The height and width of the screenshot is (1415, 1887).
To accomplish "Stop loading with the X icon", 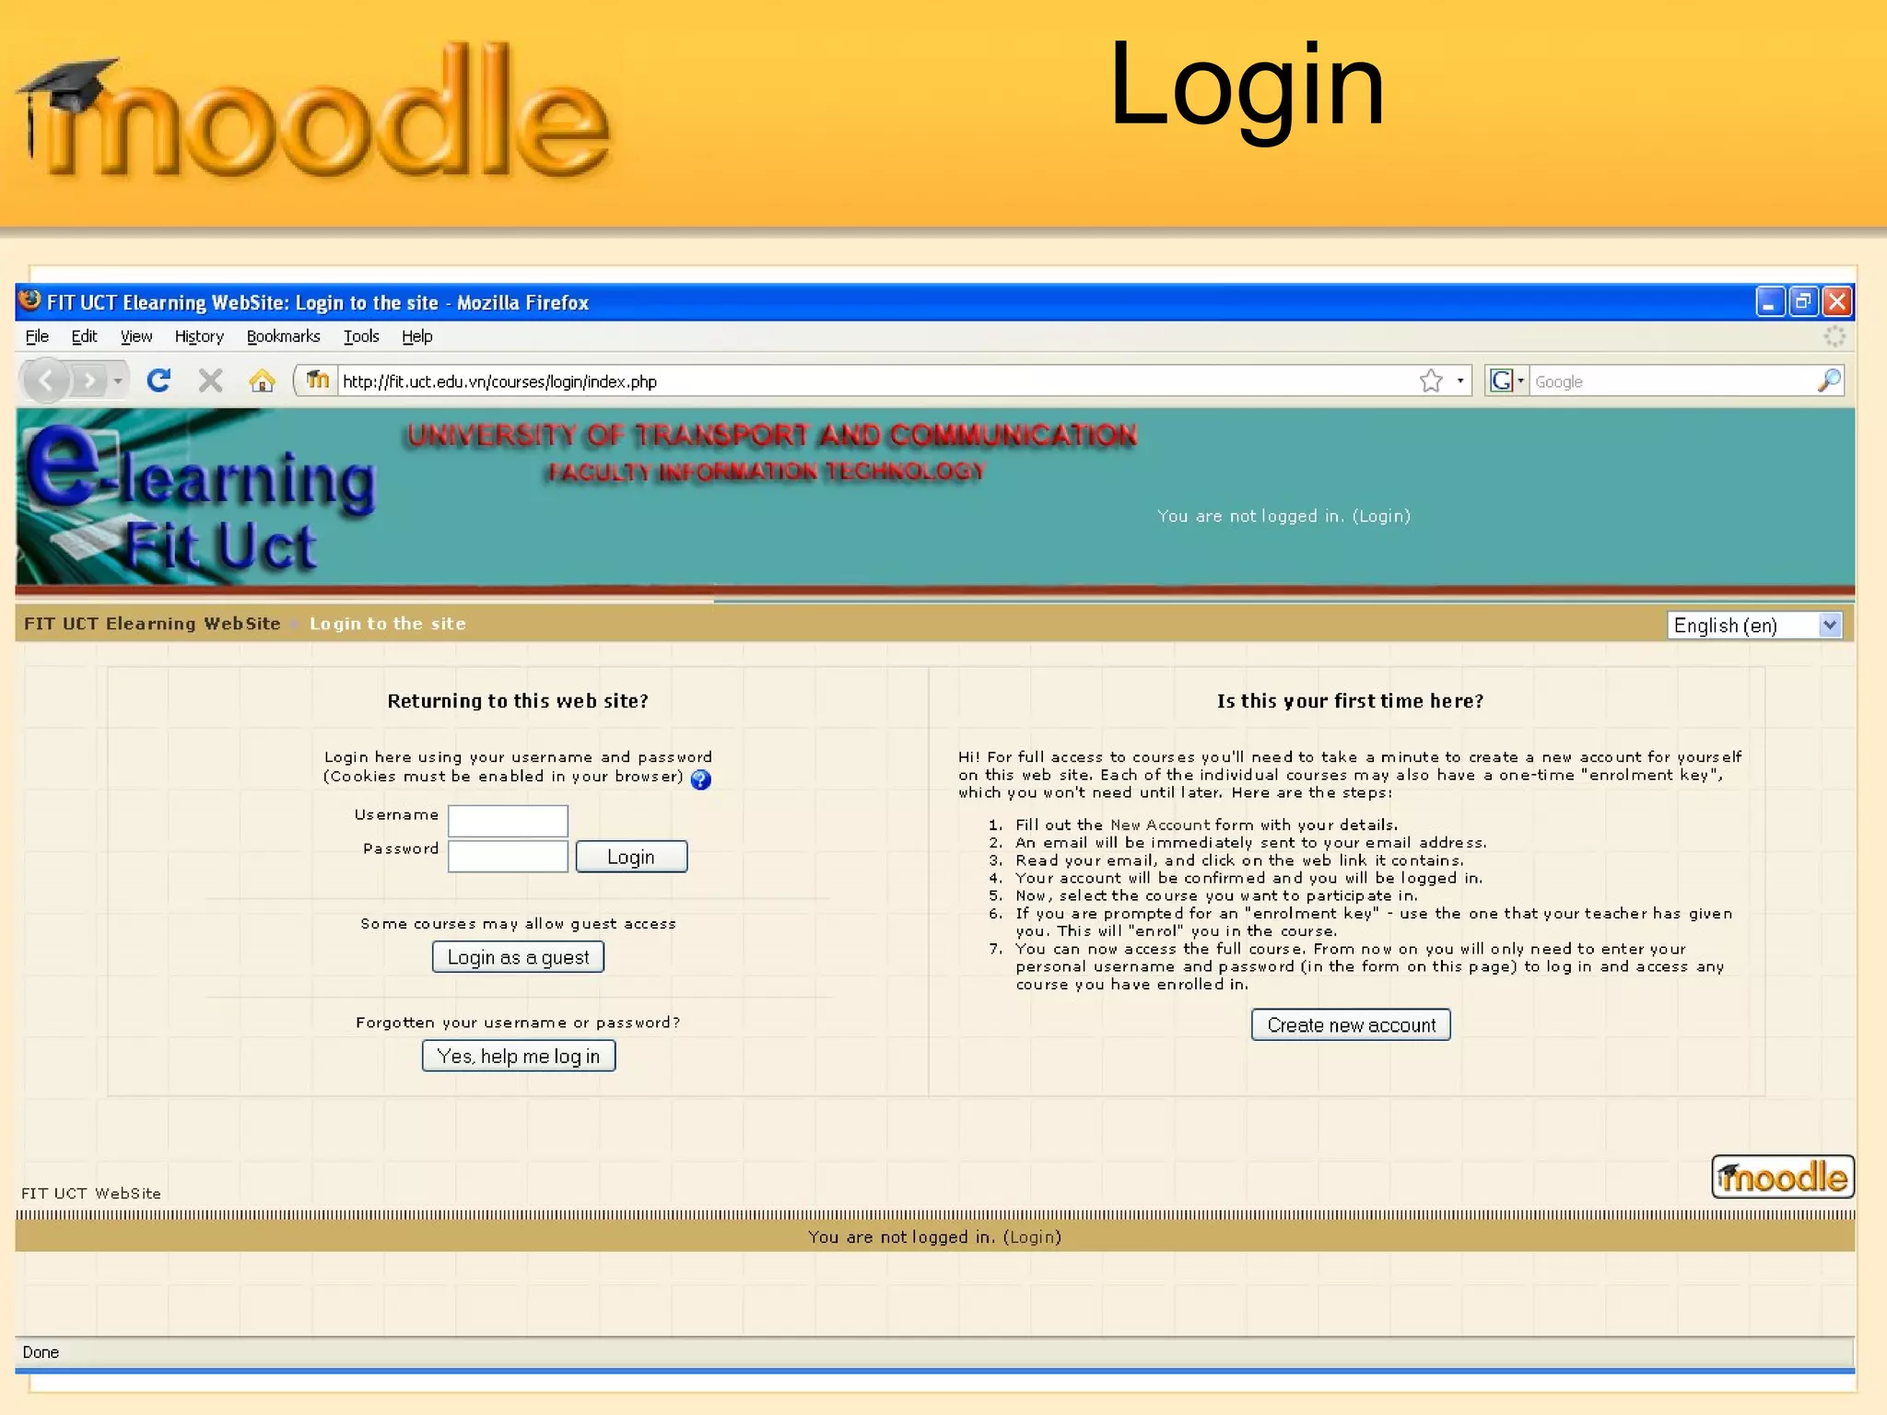I will click(x=210, y=380).
